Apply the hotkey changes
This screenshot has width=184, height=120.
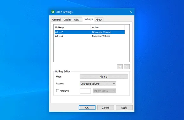124,107
